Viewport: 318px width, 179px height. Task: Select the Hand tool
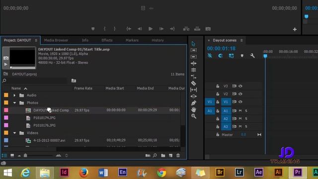pyautogui.click(x=193, y=109)
